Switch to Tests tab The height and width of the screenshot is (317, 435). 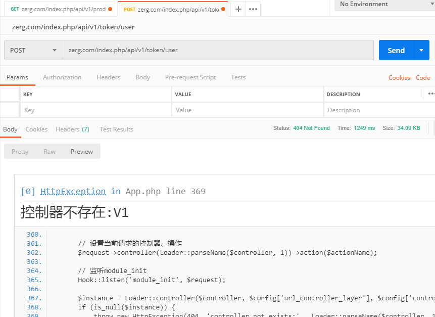[238, 77]
